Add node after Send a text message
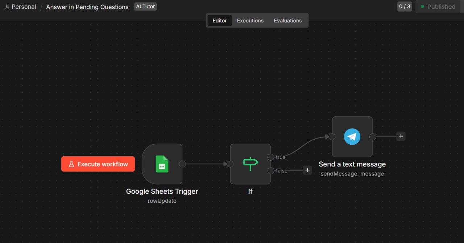 [x=401, y=136]
